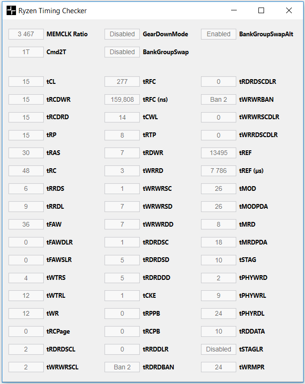Select the tWRRD value 3 field
Image resolution: width=305 pixels, height=384 pixels.
(x=122, y=171)
